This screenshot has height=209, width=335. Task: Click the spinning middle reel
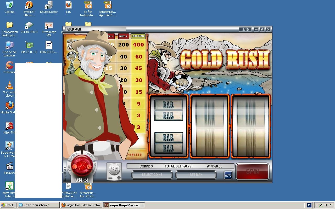210,126
